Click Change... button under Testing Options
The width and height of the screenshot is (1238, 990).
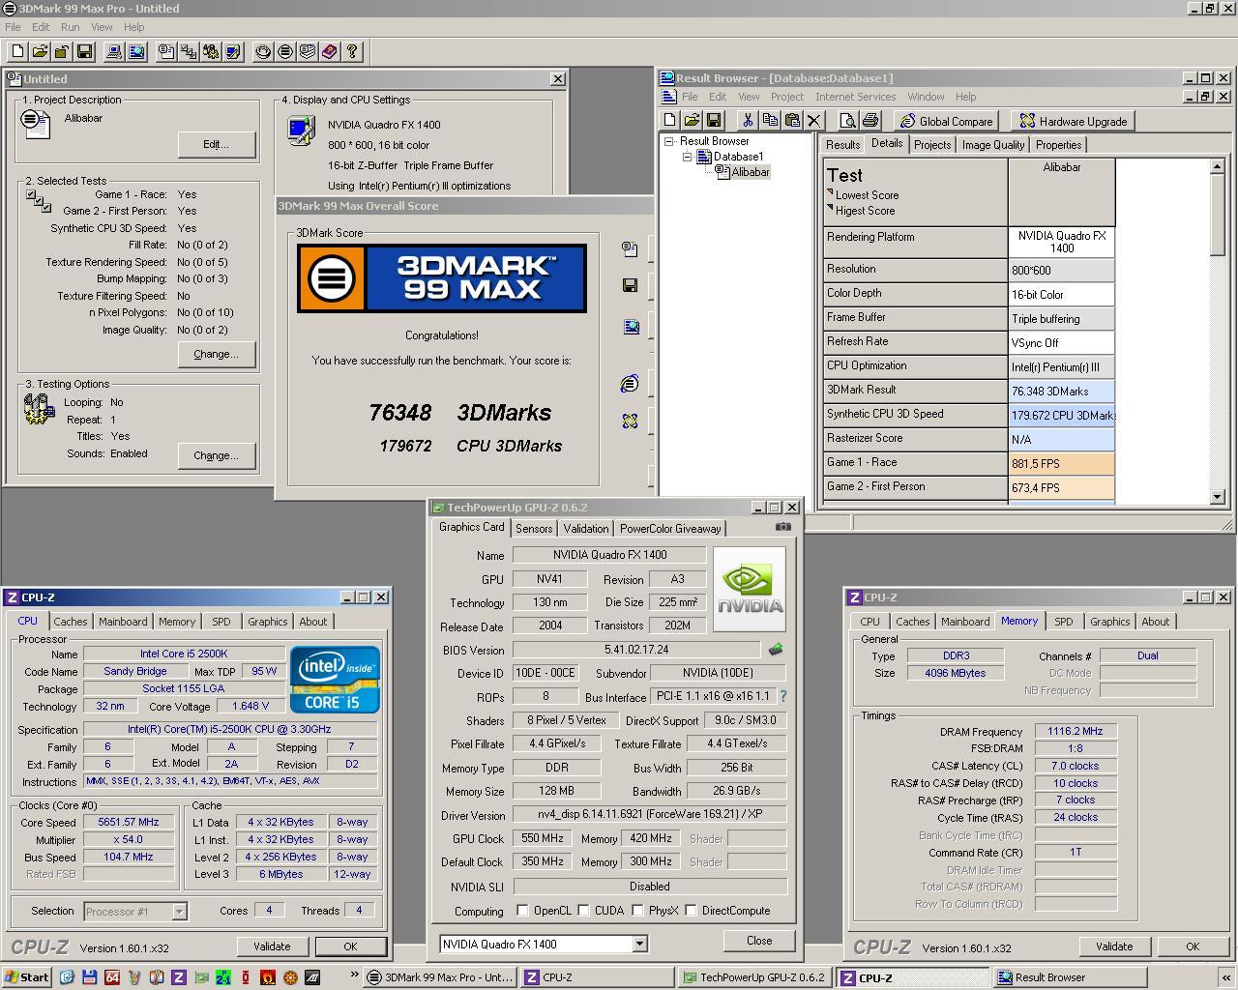217,455
